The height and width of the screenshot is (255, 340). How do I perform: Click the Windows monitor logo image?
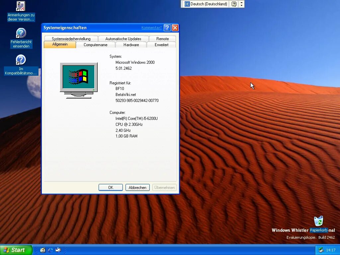[79, 80]
